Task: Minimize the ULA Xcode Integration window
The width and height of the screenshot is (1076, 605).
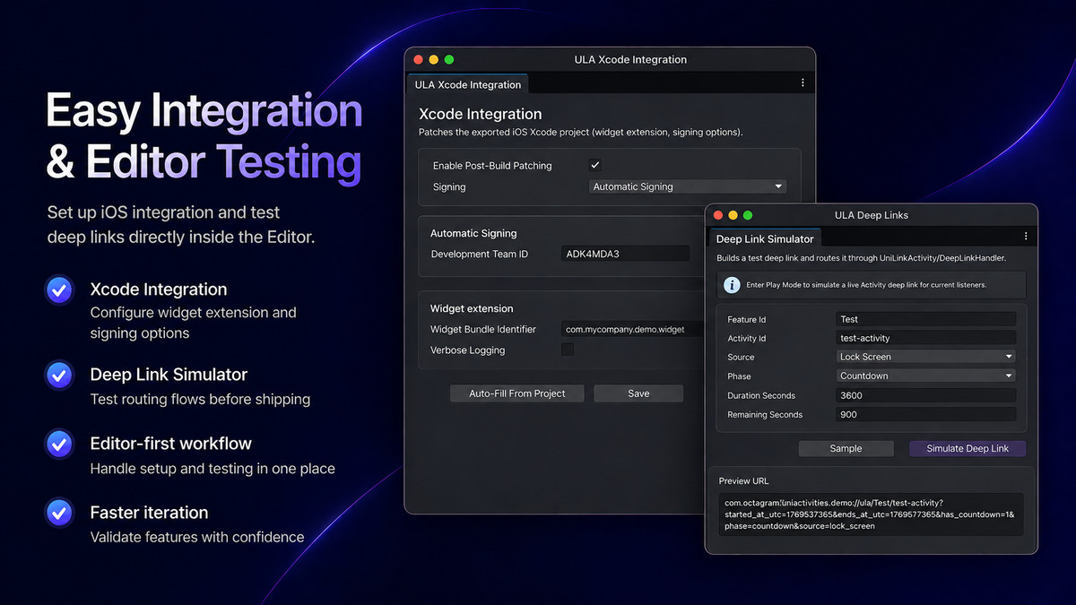Action: (x=433, y=60)
